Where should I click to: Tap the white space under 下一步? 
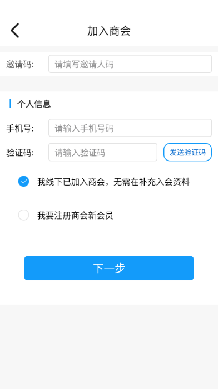click(x=109, y=293)
